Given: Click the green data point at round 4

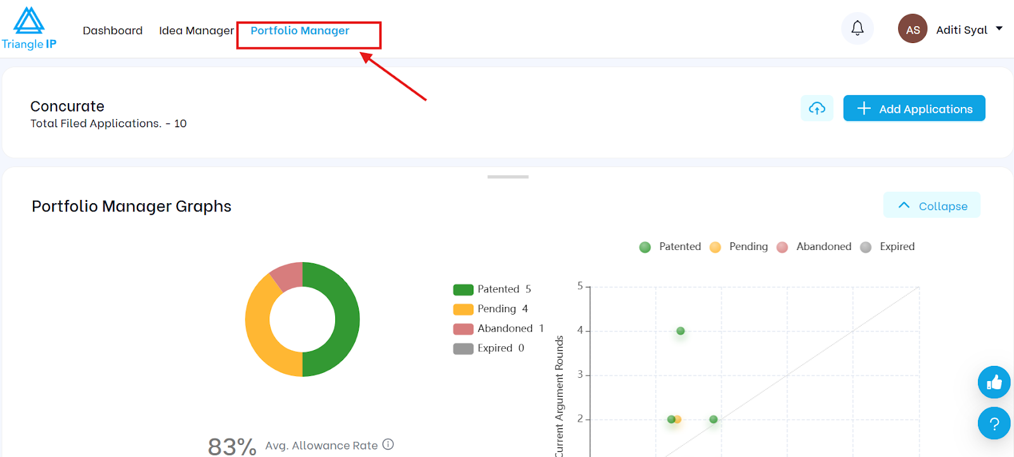Looking at the screenshot, I should pos(680,331).
